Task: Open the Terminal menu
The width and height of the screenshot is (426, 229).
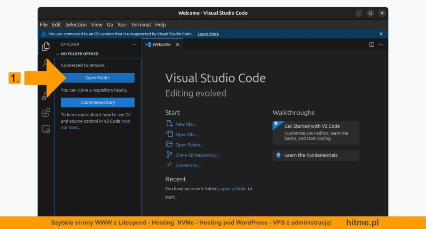Action: [x=141, y=25]
